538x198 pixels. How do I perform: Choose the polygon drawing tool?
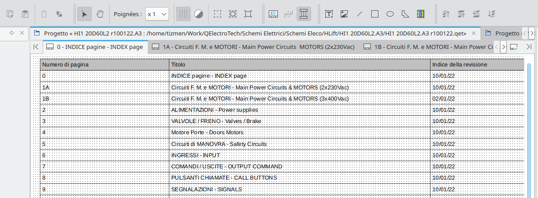click(405, 14)
